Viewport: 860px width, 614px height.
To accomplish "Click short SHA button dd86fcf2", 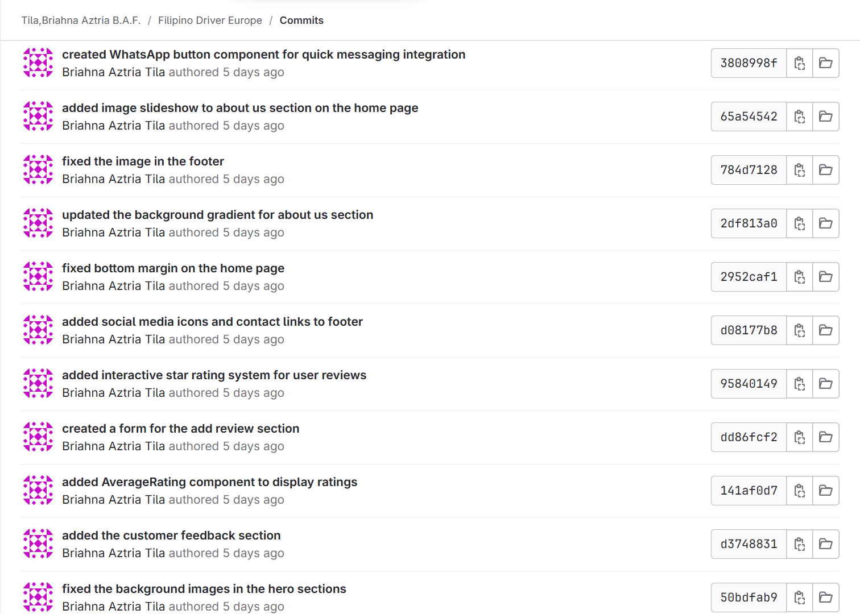I will click(749, 437).
